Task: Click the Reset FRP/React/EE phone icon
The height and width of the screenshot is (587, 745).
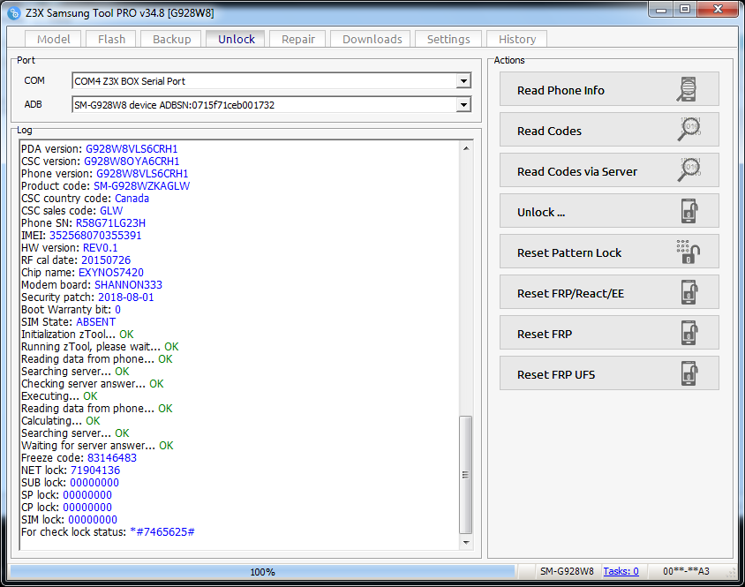Action: [689, 292]
